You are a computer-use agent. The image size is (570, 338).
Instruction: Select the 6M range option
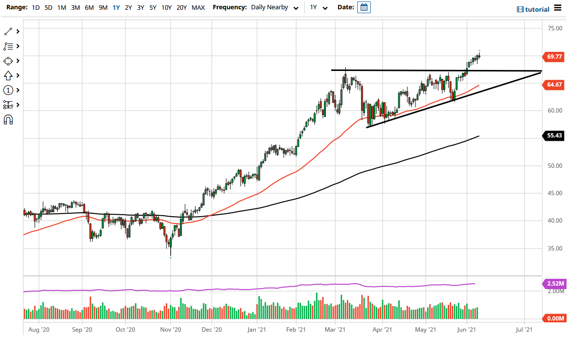(x=89, y=7)
